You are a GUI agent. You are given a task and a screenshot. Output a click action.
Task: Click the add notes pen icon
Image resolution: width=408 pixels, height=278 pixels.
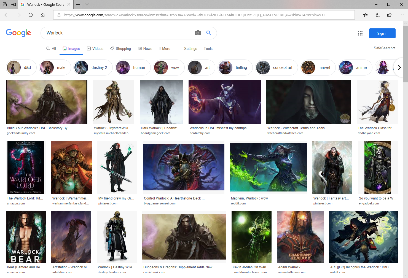[x=377, y=15]
